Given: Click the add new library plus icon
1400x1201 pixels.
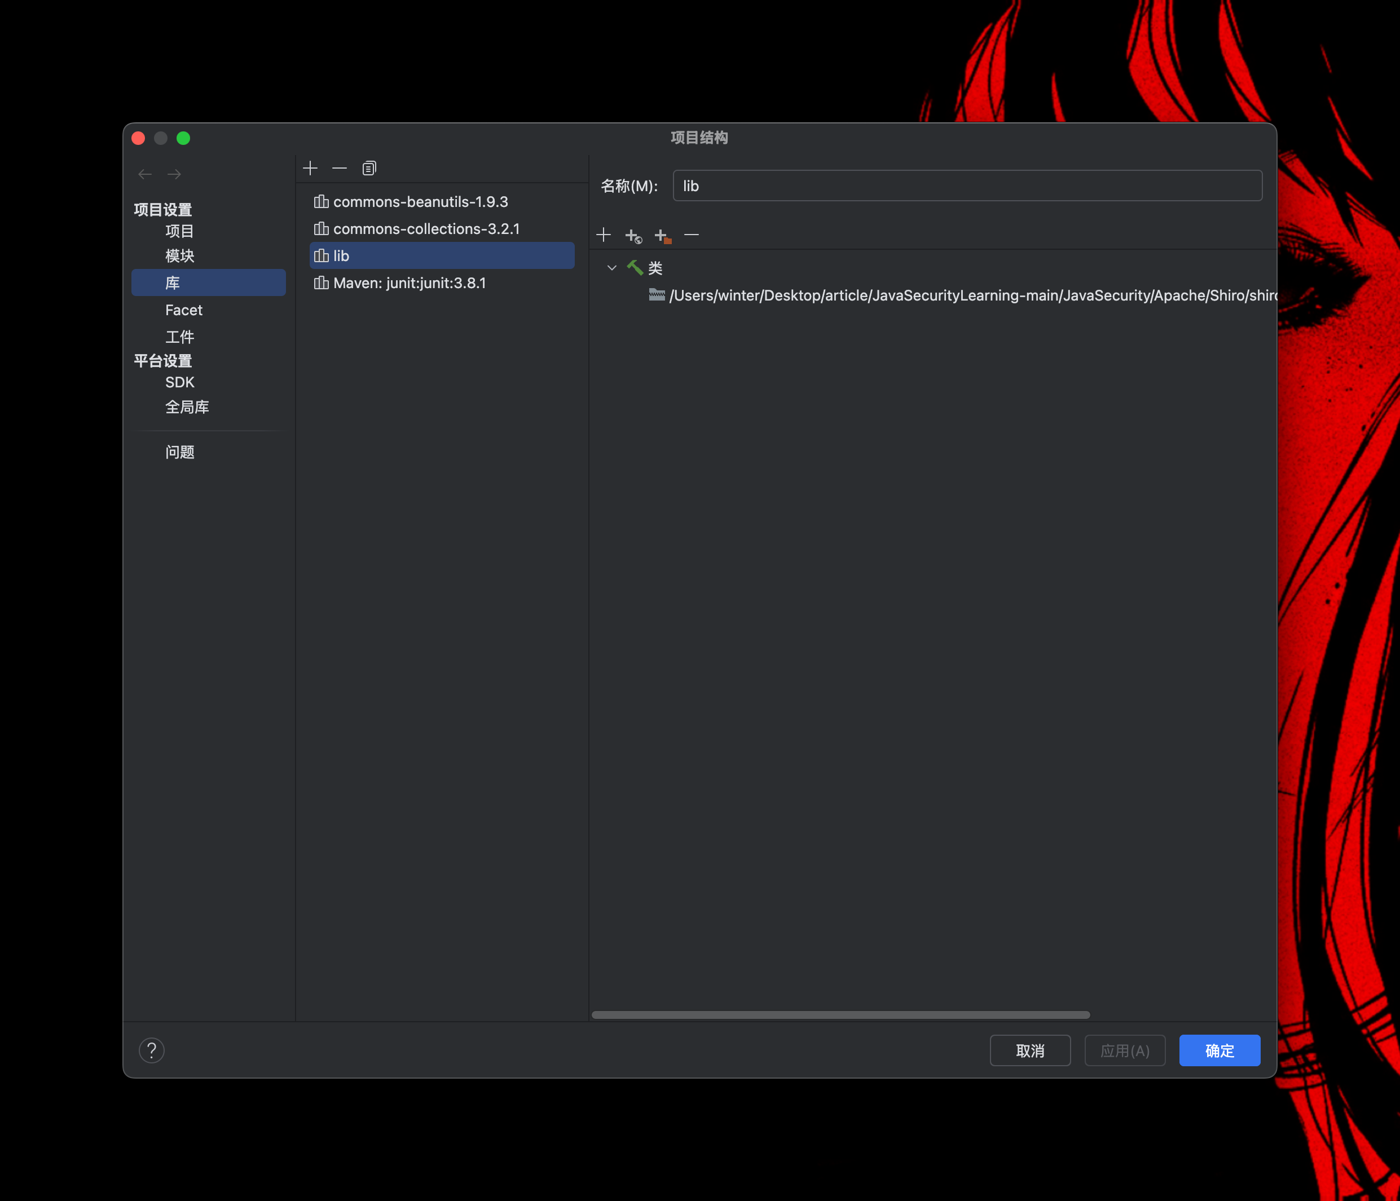Looking at the screenshot, I should tap(310, 168).
